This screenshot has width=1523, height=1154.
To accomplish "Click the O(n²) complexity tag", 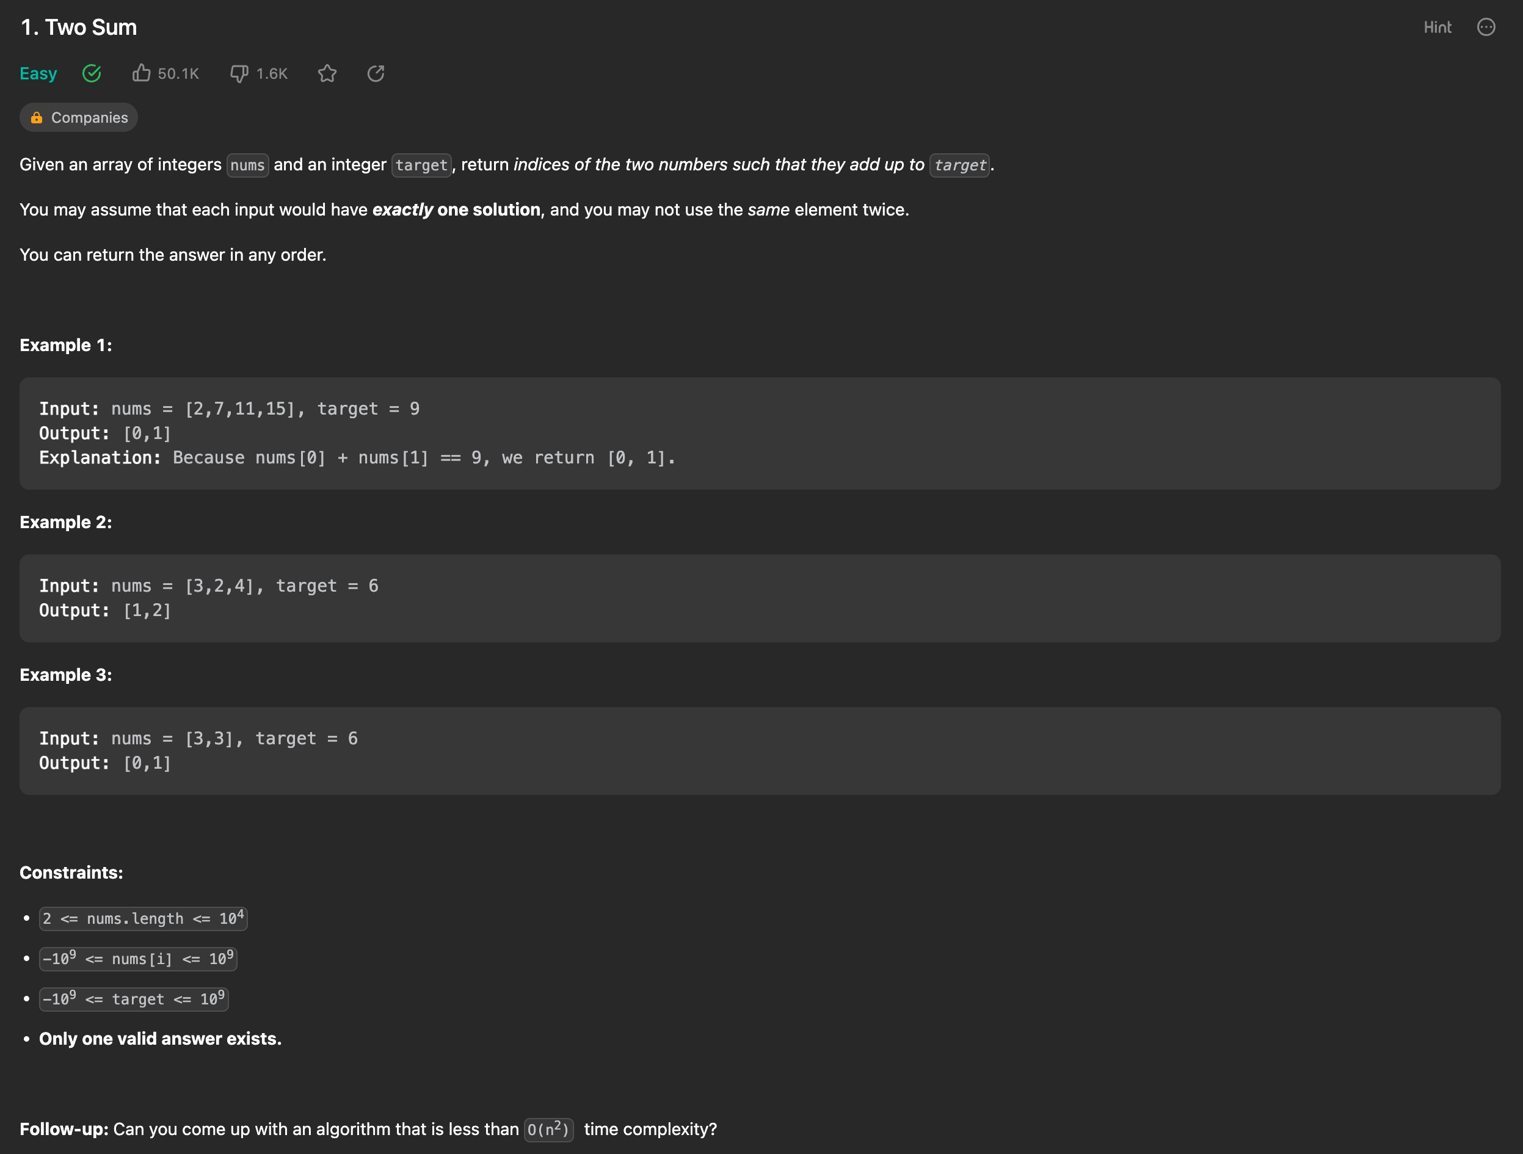I will 548,1129.
